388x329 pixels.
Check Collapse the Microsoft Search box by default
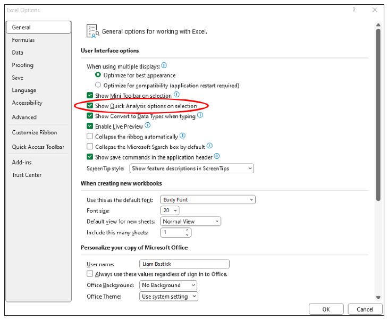tap(90, 147)
